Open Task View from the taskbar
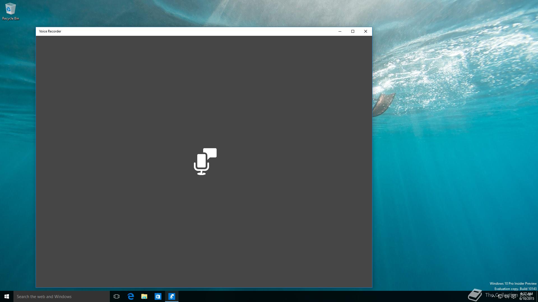The width and height of the screenshot is (538, 302). click(x=117, y=296)
